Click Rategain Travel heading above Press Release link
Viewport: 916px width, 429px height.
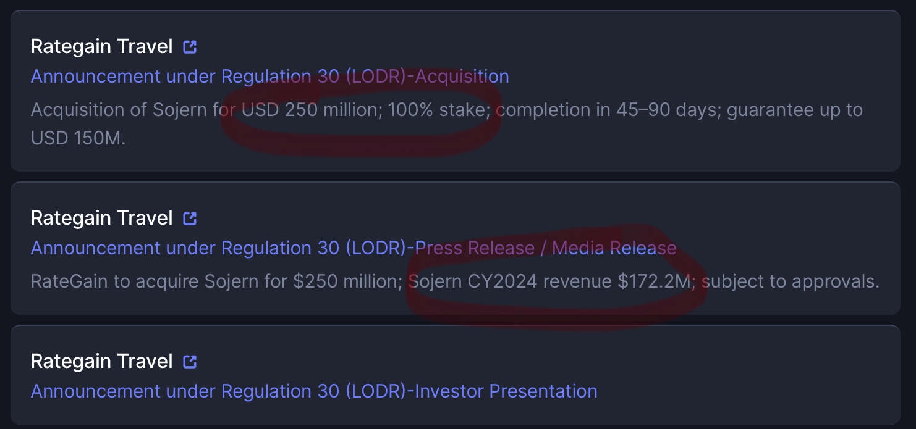101,218
